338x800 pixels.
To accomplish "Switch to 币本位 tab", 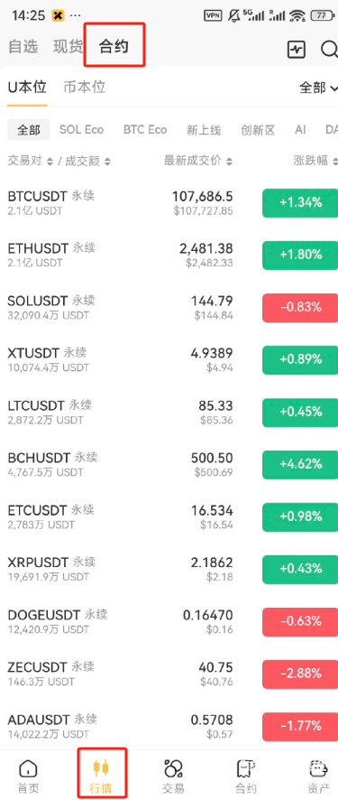I will [85, 87].
